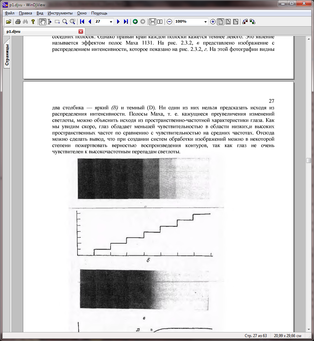Rotate page left with red-square icon
Image resolution: width=314 pixels, height=341 pixels.
(x=245, y=22)
